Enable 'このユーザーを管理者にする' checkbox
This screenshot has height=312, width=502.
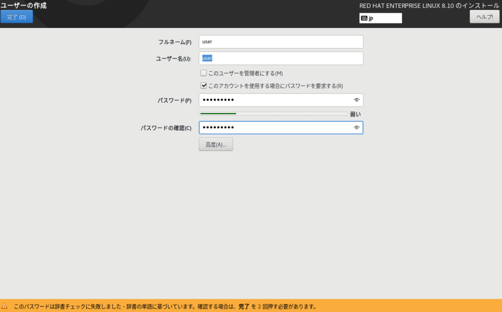coord(203,73)
